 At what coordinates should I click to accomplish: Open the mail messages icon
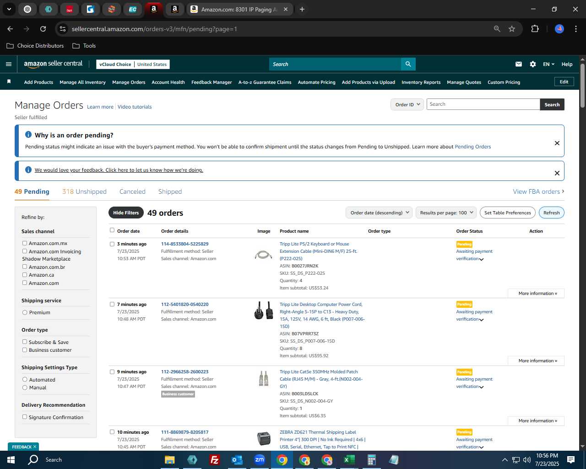519,64
